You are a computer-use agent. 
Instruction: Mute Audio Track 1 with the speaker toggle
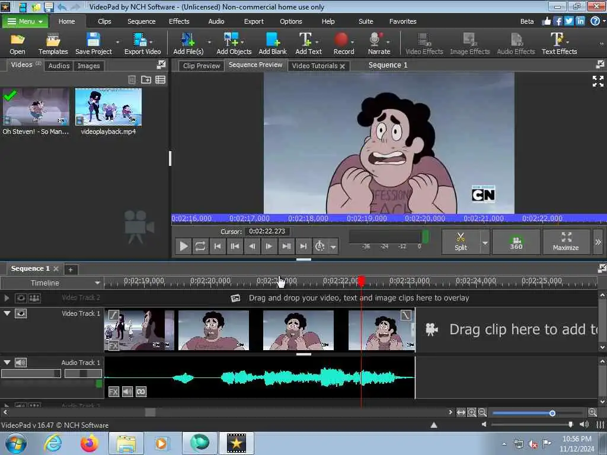click(x=21, y=363)
